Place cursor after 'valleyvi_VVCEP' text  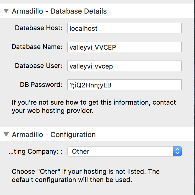tap(117, 47)
